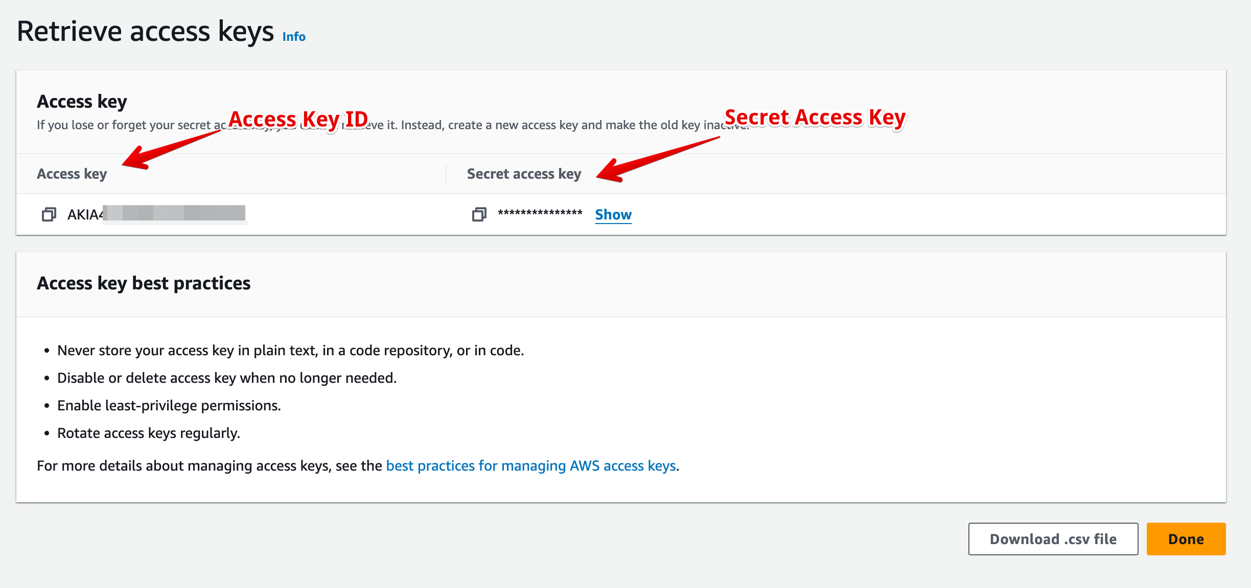Click the Secret access key column header
The height and width of the screenshot is (588, 1251).
coord(524,174)
